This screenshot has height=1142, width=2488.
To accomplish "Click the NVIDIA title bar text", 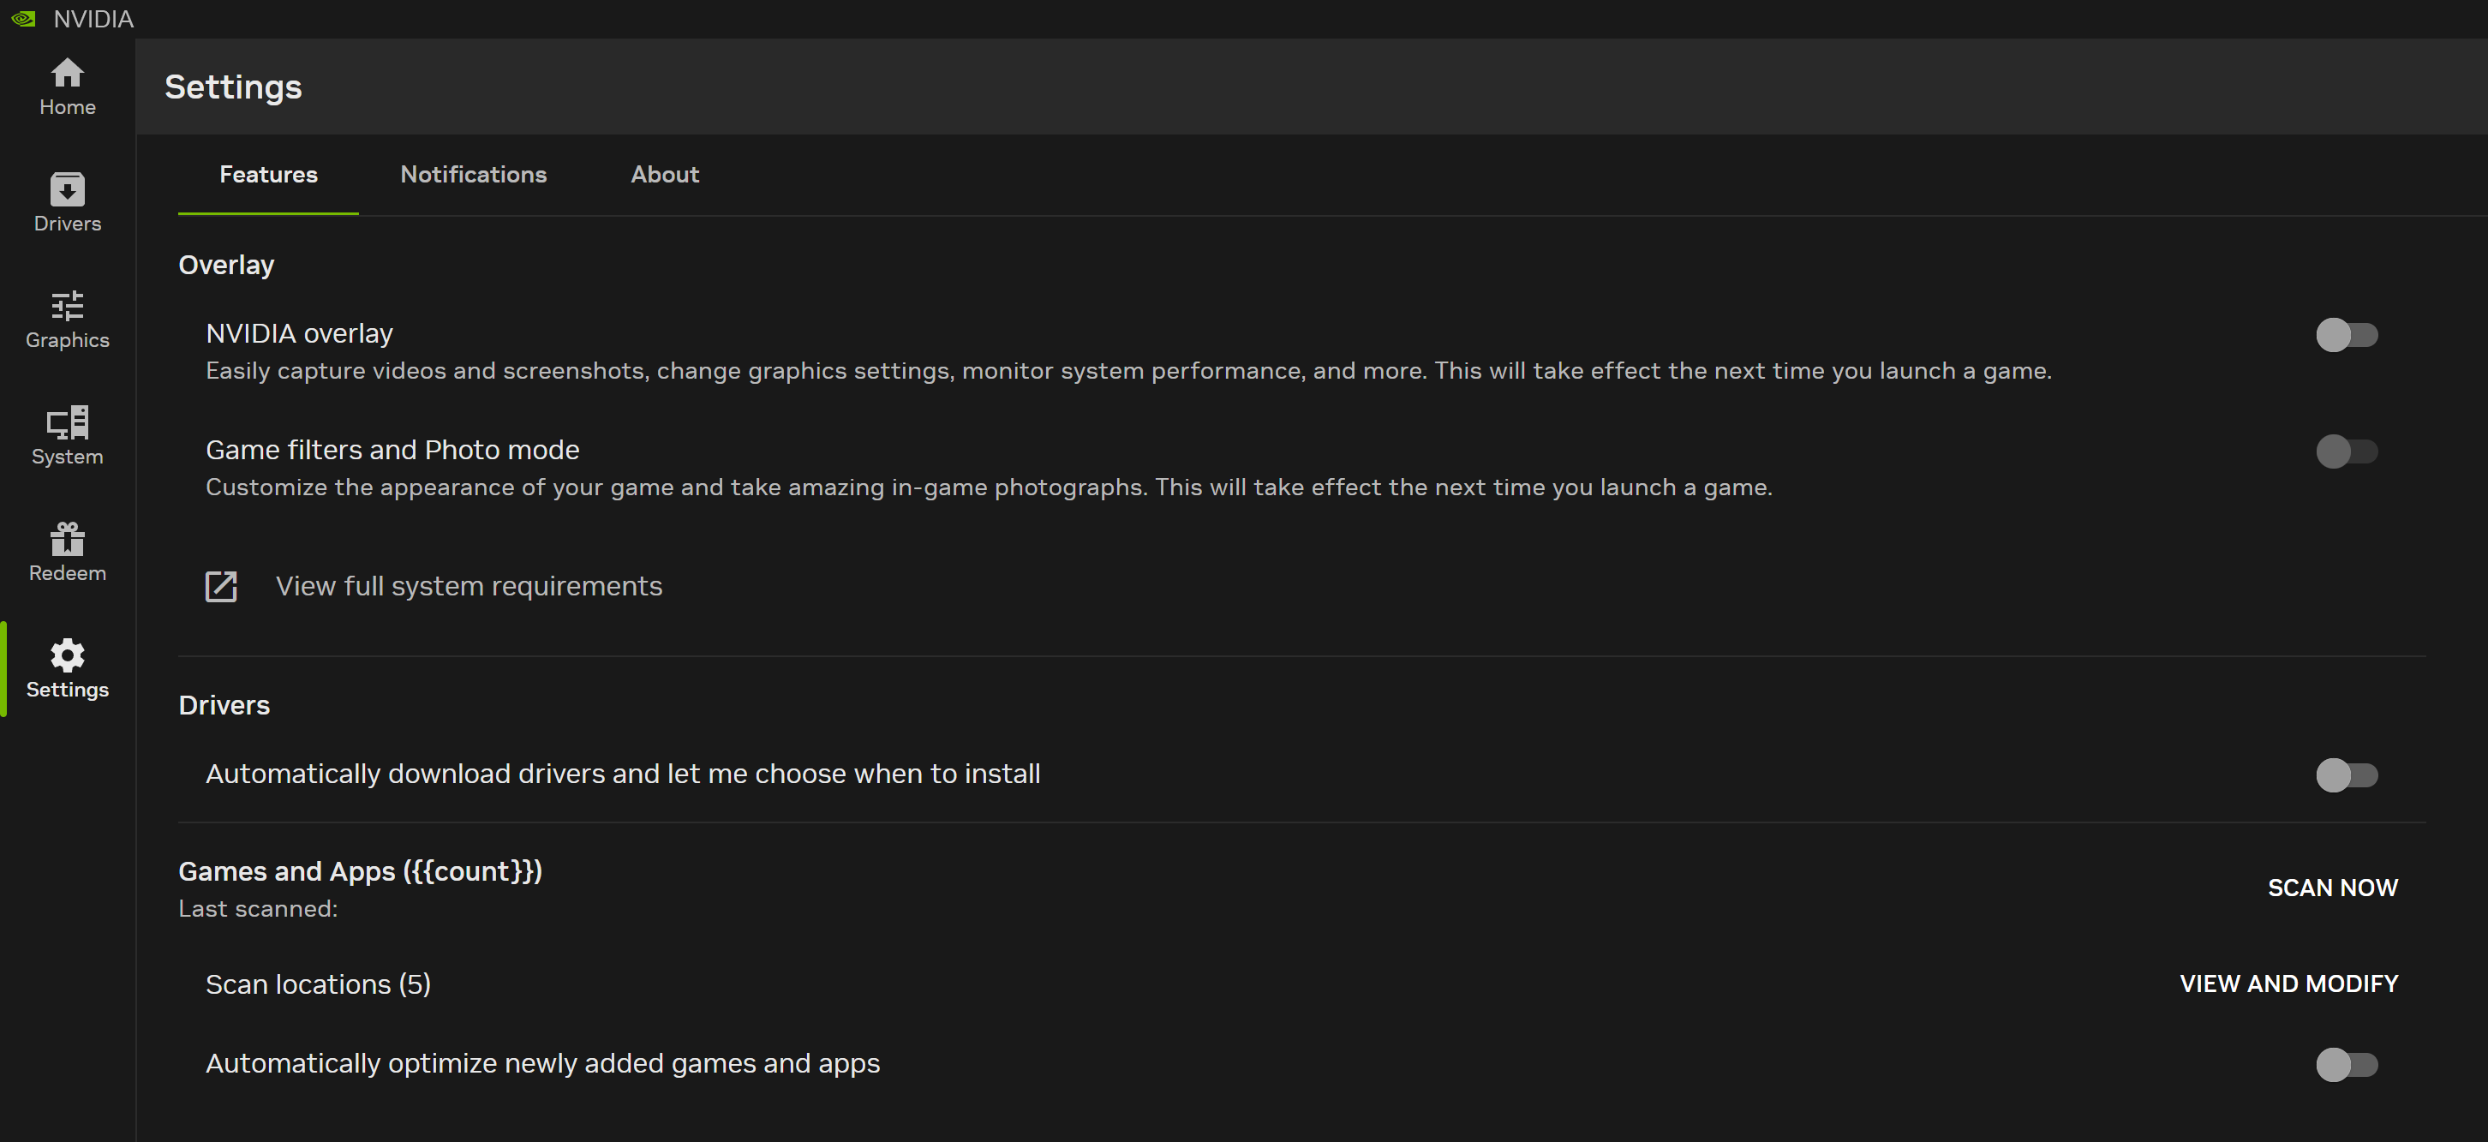I will pyautogui.click(x=93, y=18).
